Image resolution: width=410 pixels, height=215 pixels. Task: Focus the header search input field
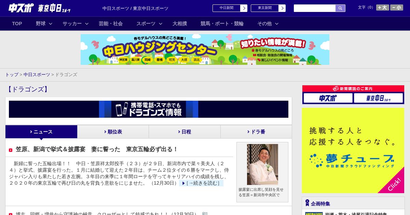pyautogui.click(x=315, y=8)
